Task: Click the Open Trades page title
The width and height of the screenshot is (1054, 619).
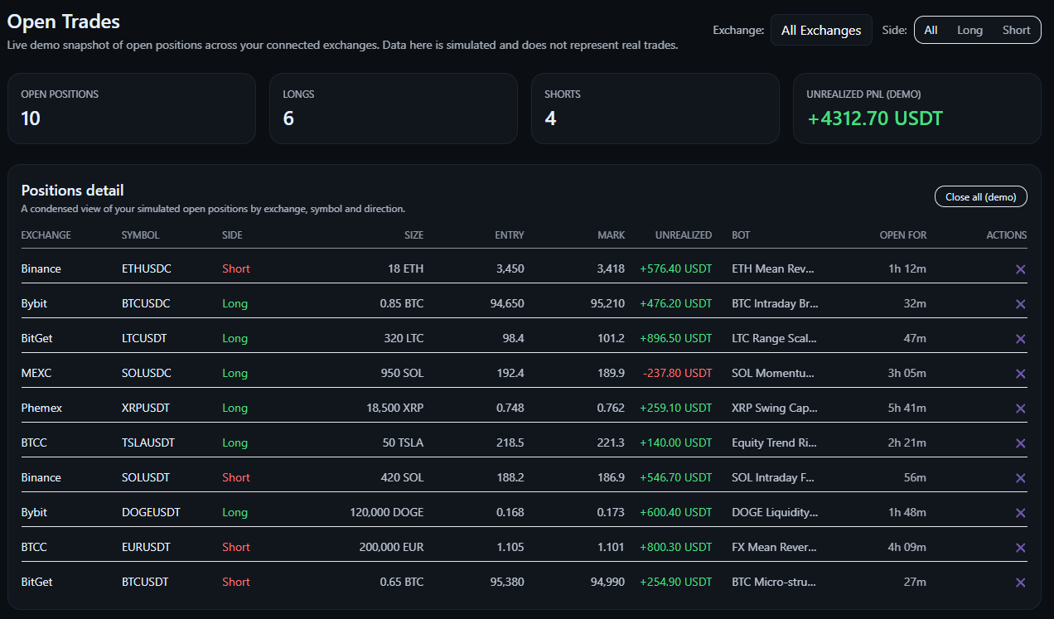Action: pyautogui.click(x=63, y=21)
